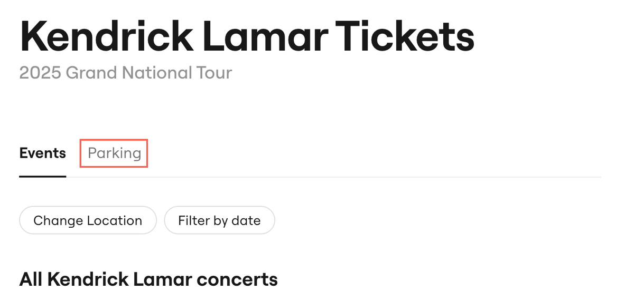Switch to the Parking tab
Screen dimensions: 634x300
click(x=114, y=153)
